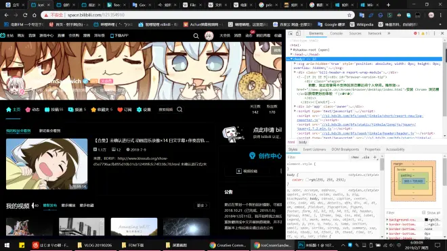The width and height of the screenshot is (447, 251).
Task: Click the browser home icon
Action: point(35,15)
